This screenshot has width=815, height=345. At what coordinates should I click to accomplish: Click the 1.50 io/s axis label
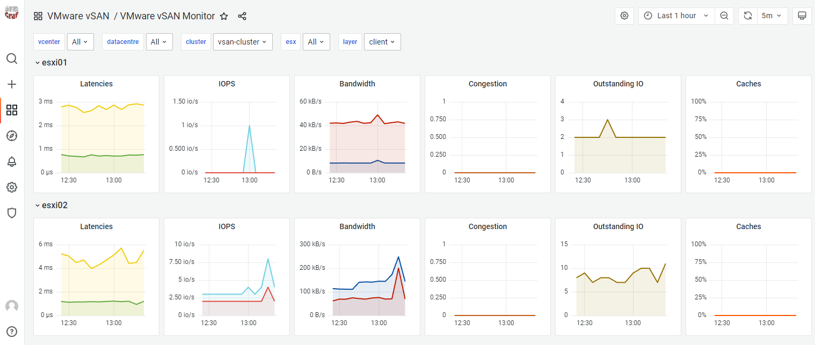[x=186, y=101]
